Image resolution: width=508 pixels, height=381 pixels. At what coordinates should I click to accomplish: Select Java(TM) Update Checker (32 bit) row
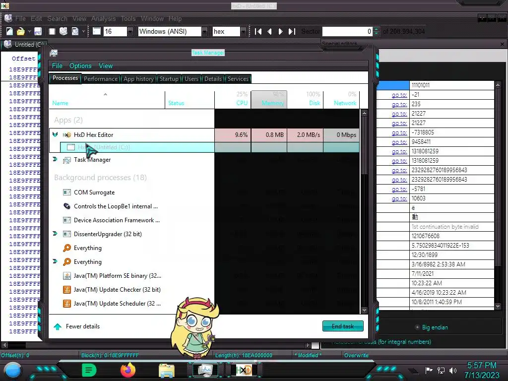pos(205,289)
